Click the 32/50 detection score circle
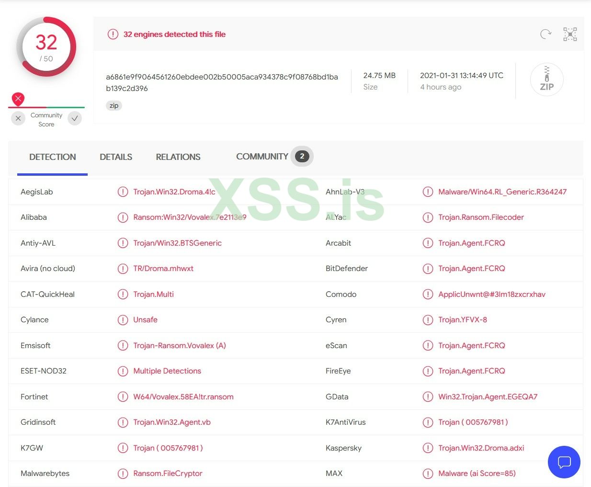This screenshot has height=487, width=591. 46,47
